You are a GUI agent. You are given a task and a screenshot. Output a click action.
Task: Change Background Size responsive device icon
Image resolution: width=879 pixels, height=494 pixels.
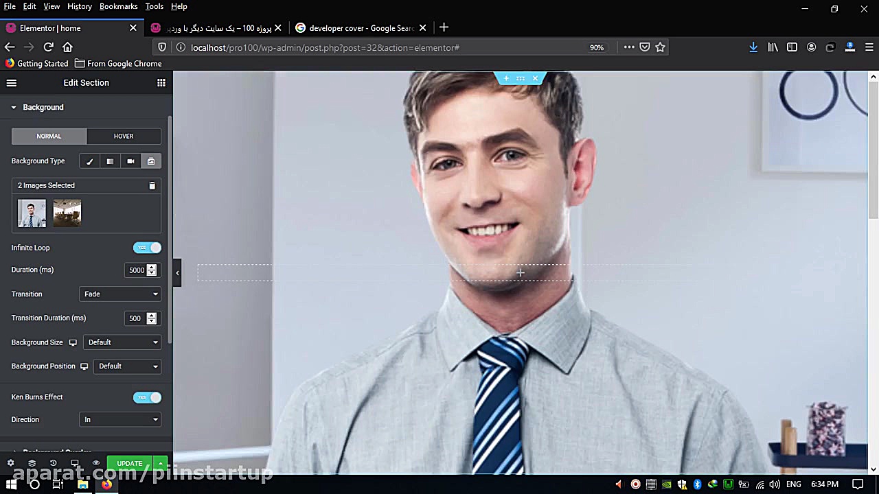pos(73,342)
